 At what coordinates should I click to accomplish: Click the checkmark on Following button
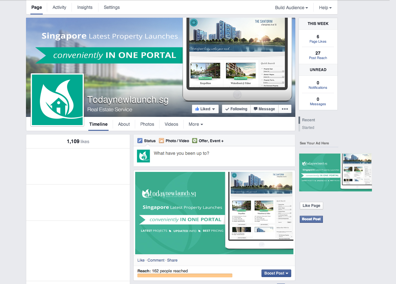coord(227,109)
